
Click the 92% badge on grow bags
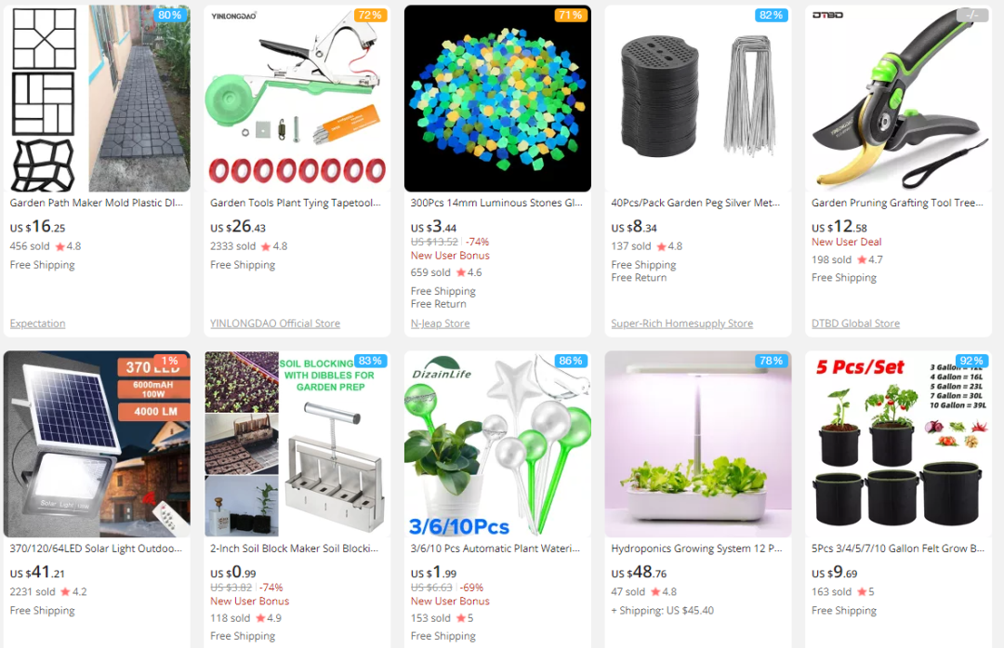(971, 361)
